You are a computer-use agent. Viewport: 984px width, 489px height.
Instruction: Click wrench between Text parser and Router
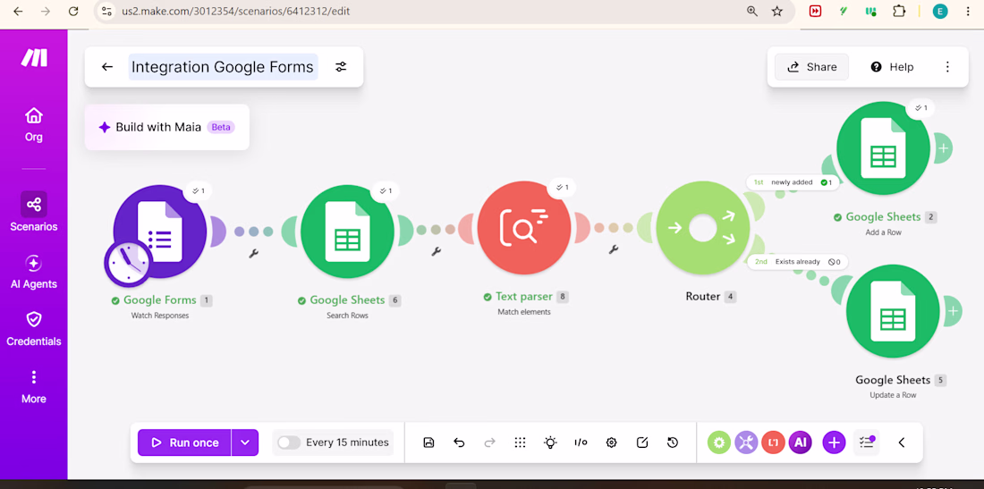[614, 249]
